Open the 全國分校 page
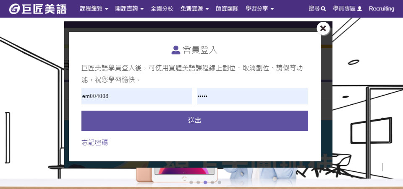Image resolution: width=403 pixels, height=189 pixels. (x=162, y=9)
